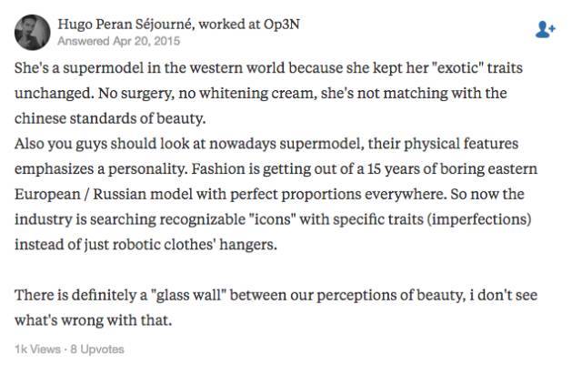Click the paragraph starting 'There is definitely'
This screenshot has height=365, width=582.
[276, 308]
